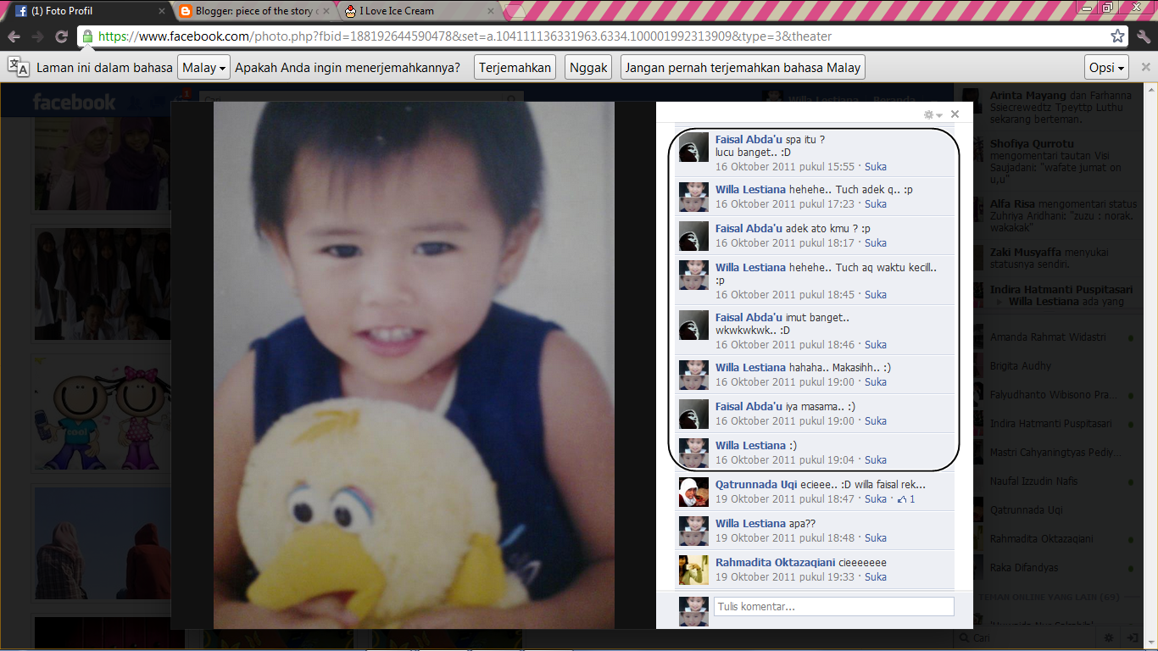Click Suka on 'apa??' comment
Image resolution: width=1158 pixels, height=651 pixels.
(876, 537)
